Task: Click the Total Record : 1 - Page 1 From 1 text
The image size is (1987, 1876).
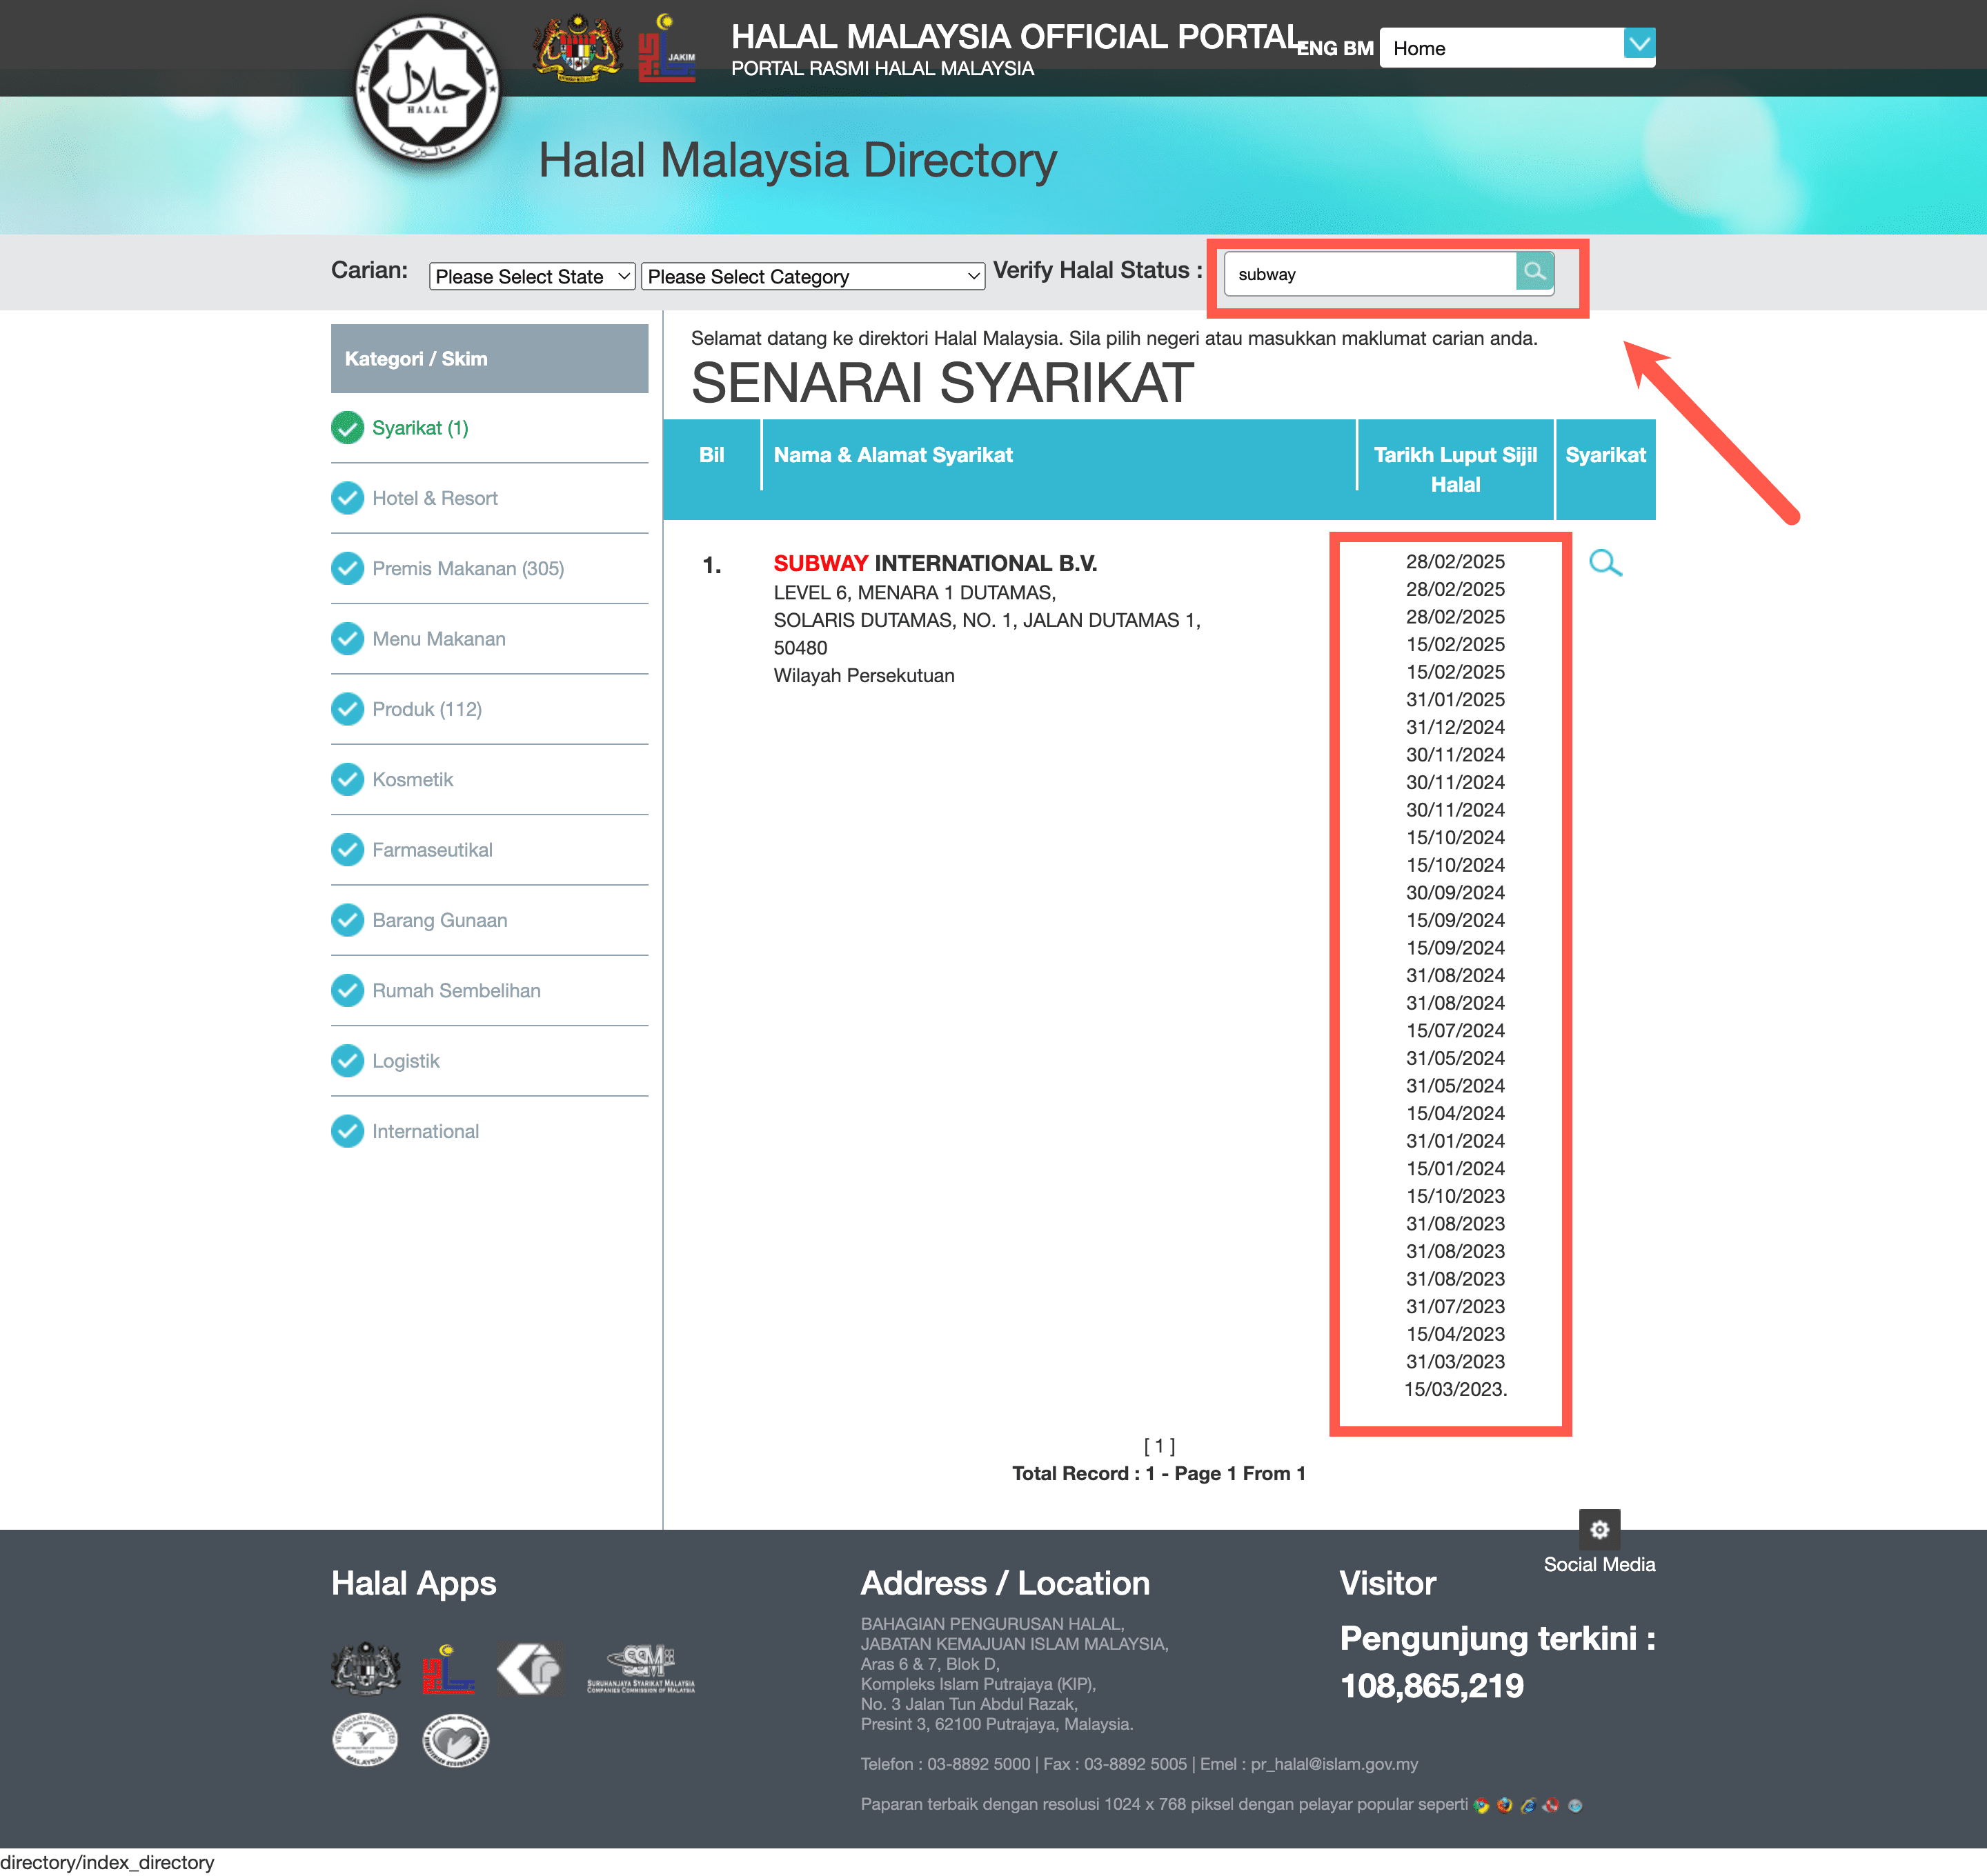Action: tap(1158, 1473)
